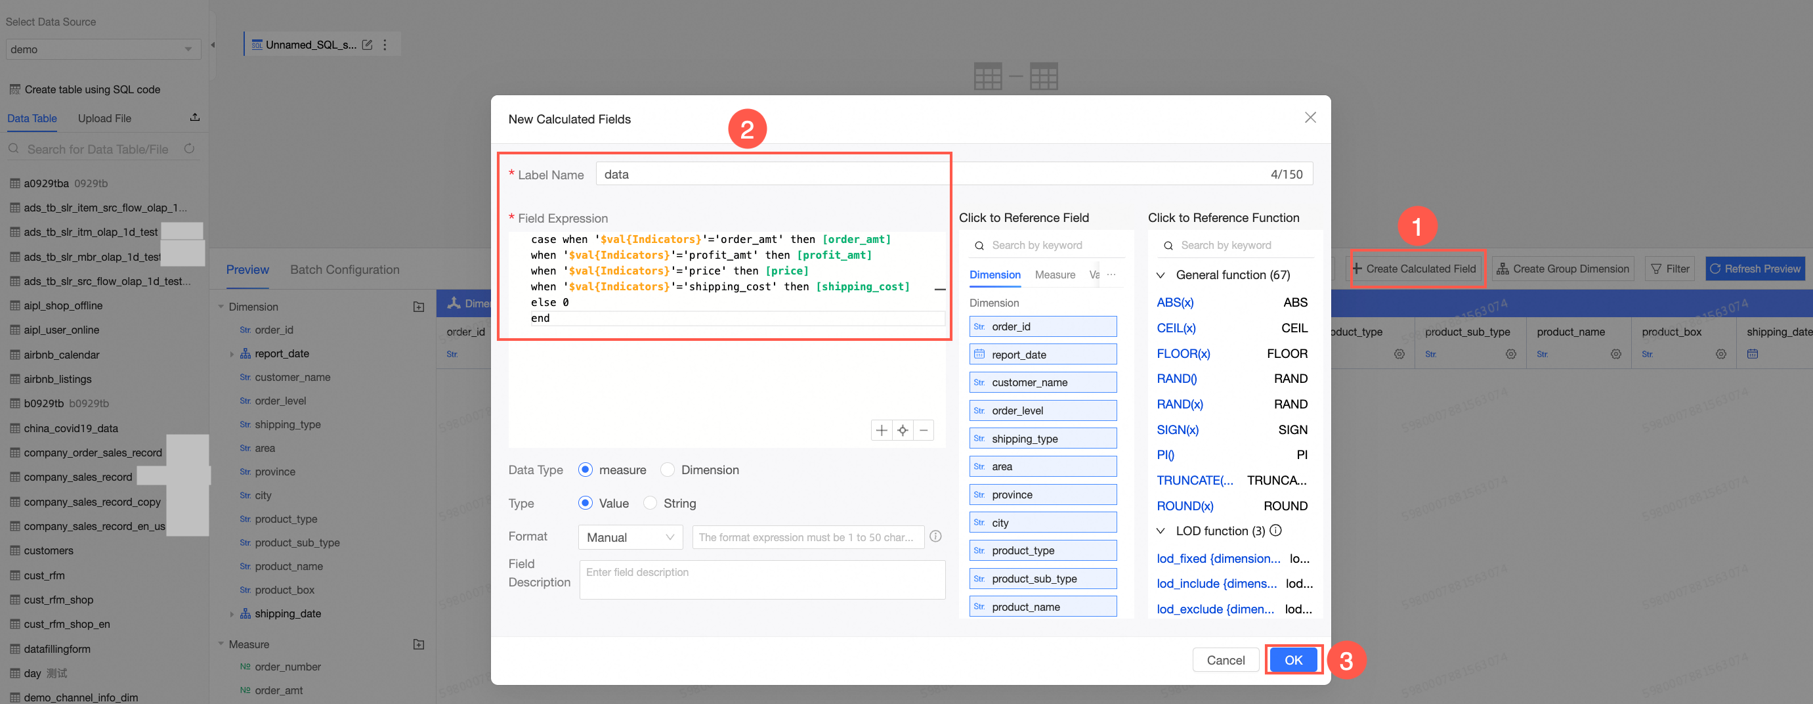1813x704 pixels.
Task: Click Refresh Preview
Action: click(1755, 269)
